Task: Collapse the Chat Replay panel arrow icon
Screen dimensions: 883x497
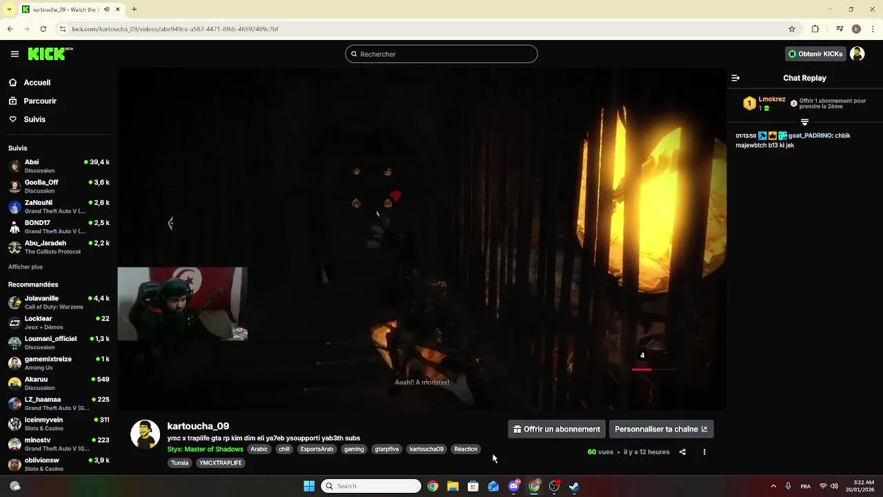Action: (735, 78)
